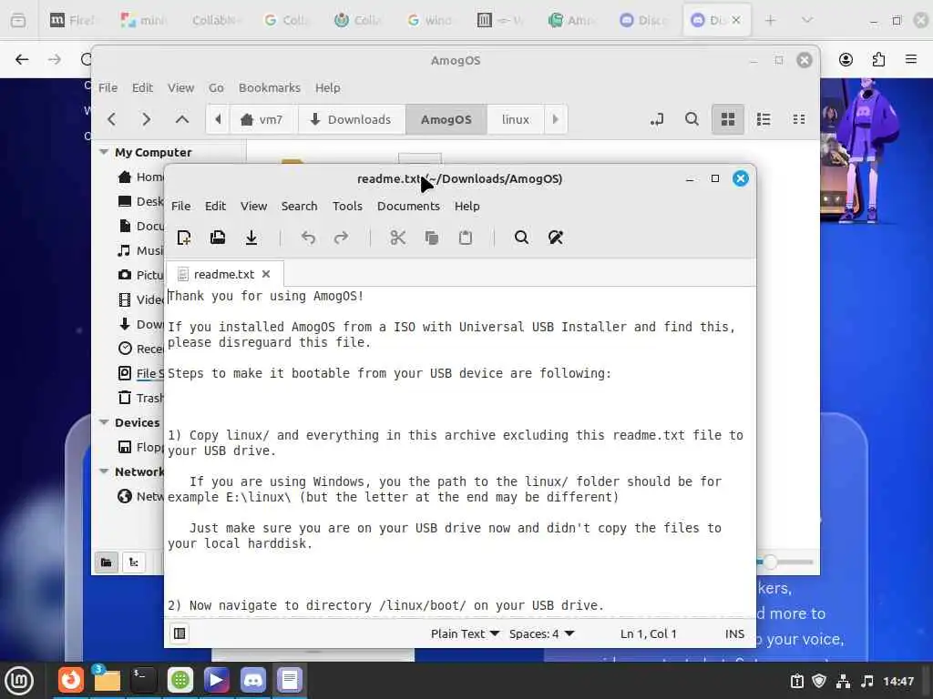The image size is (933, 699).
Task: Select the readme.txt document tab
Action: pos(224,274)
